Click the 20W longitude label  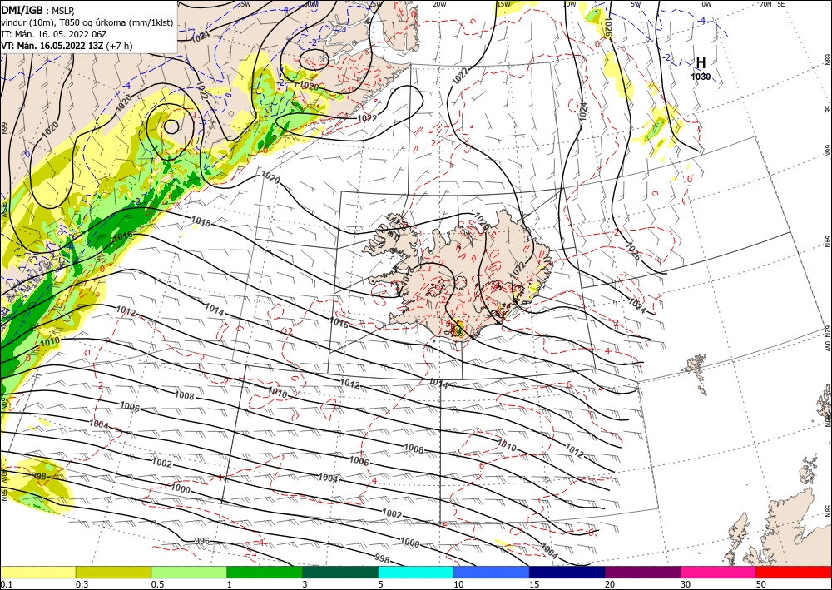click(439, 4)
